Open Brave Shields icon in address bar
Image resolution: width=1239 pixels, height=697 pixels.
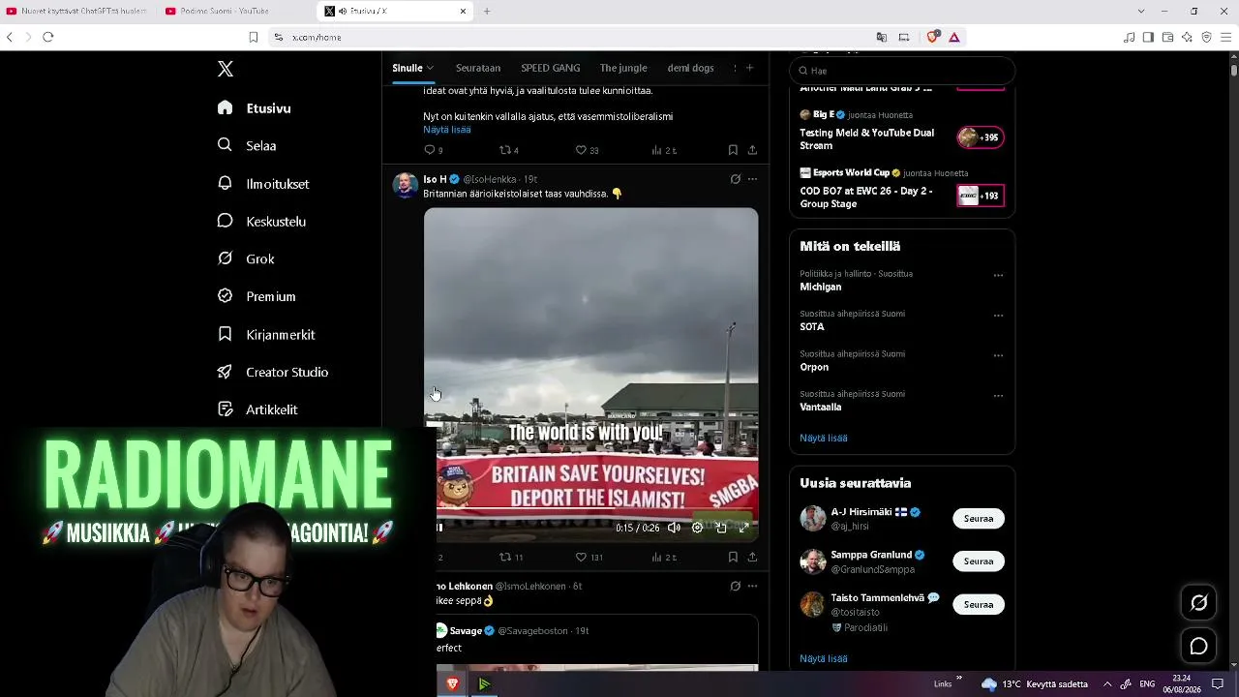[933, 37]
